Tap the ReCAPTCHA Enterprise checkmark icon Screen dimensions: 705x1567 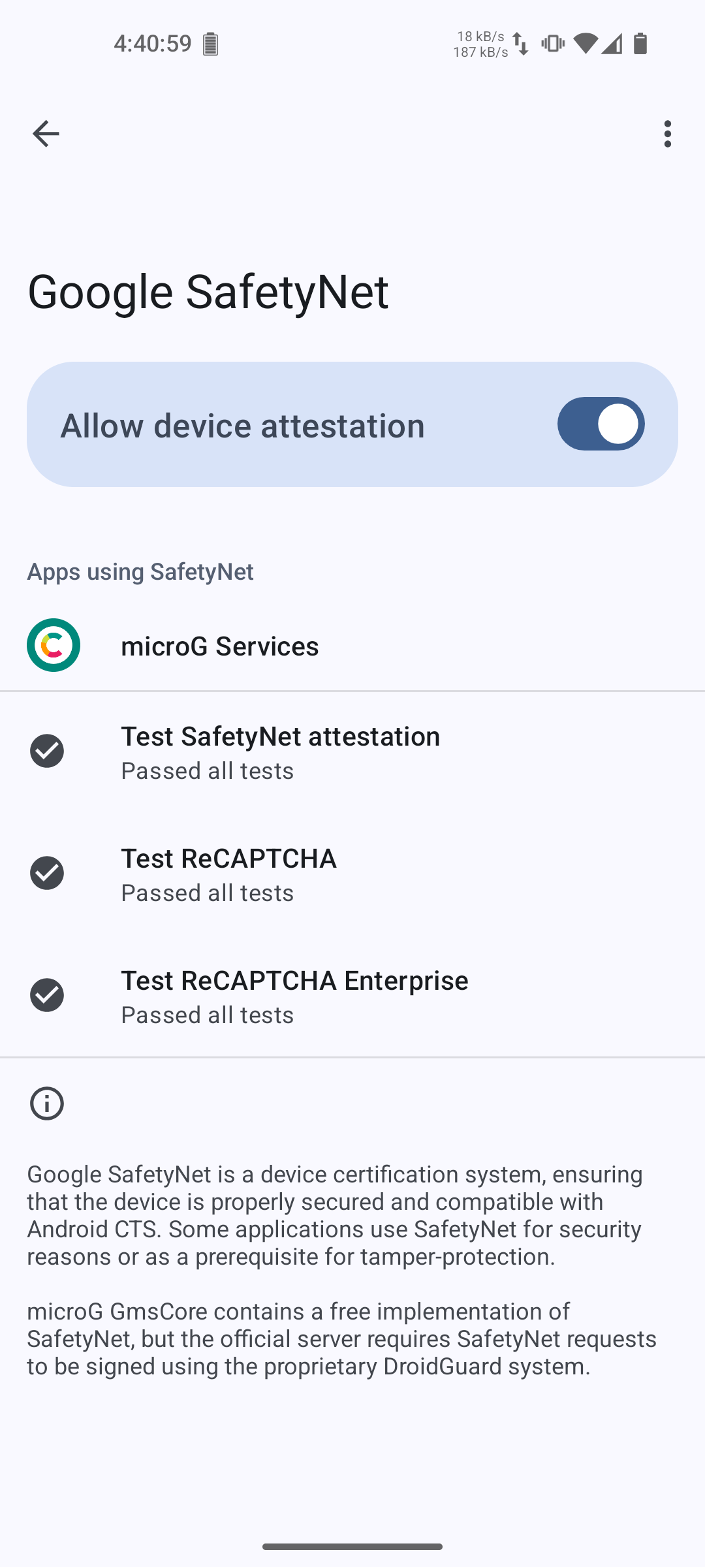pyautogui.click(x=47, y=995)
